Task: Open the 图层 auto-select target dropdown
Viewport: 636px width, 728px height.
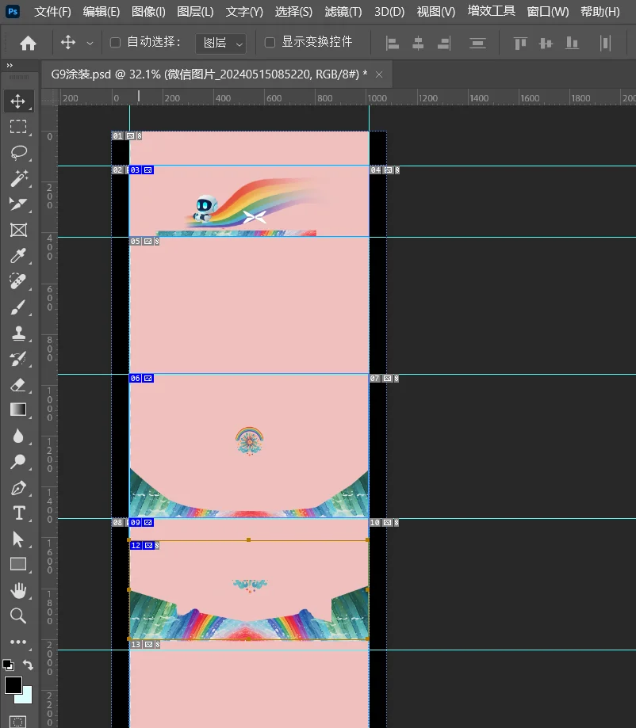Action: [220, 43]
